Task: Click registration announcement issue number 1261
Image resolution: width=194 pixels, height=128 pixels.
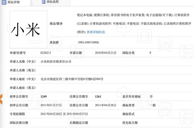Action: tap(98, 97)
